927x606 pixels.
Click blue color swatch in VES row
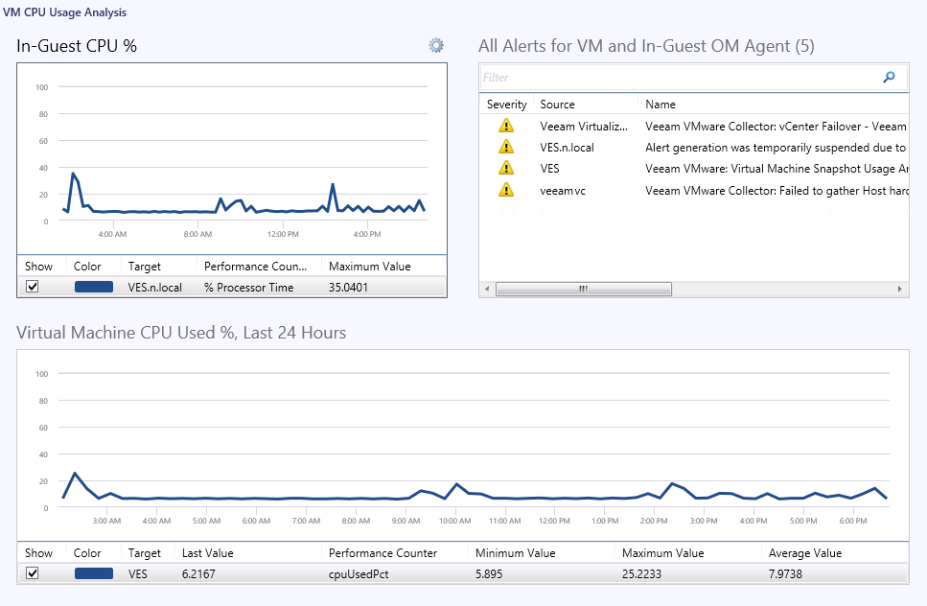[93, 573]
